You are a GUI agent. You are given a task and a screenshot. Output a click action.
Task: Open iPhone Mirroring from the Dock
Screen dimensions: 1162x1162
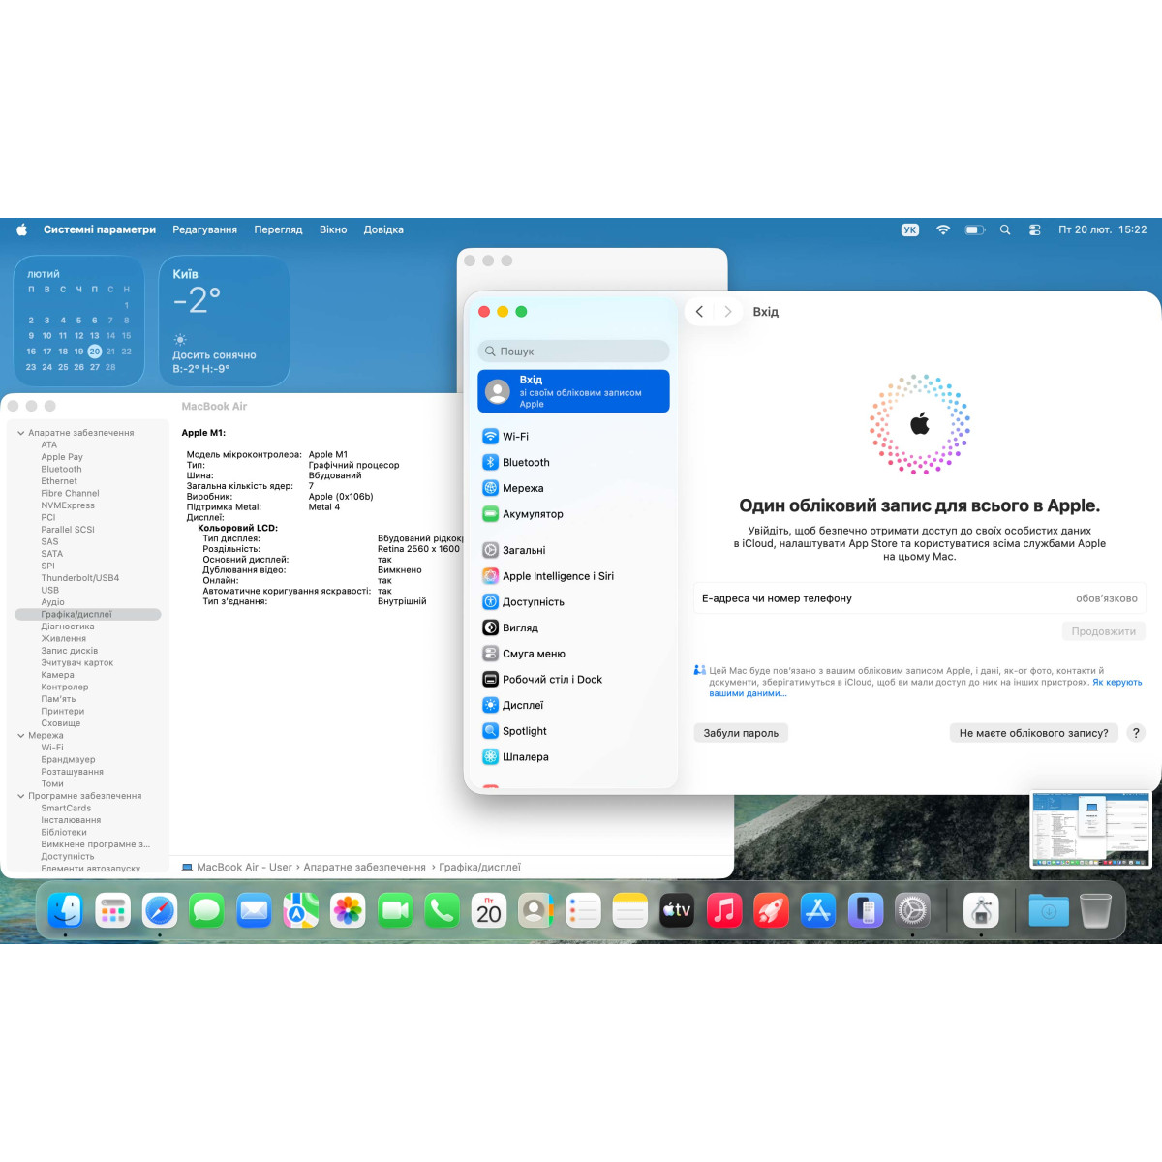pos(866,910)
